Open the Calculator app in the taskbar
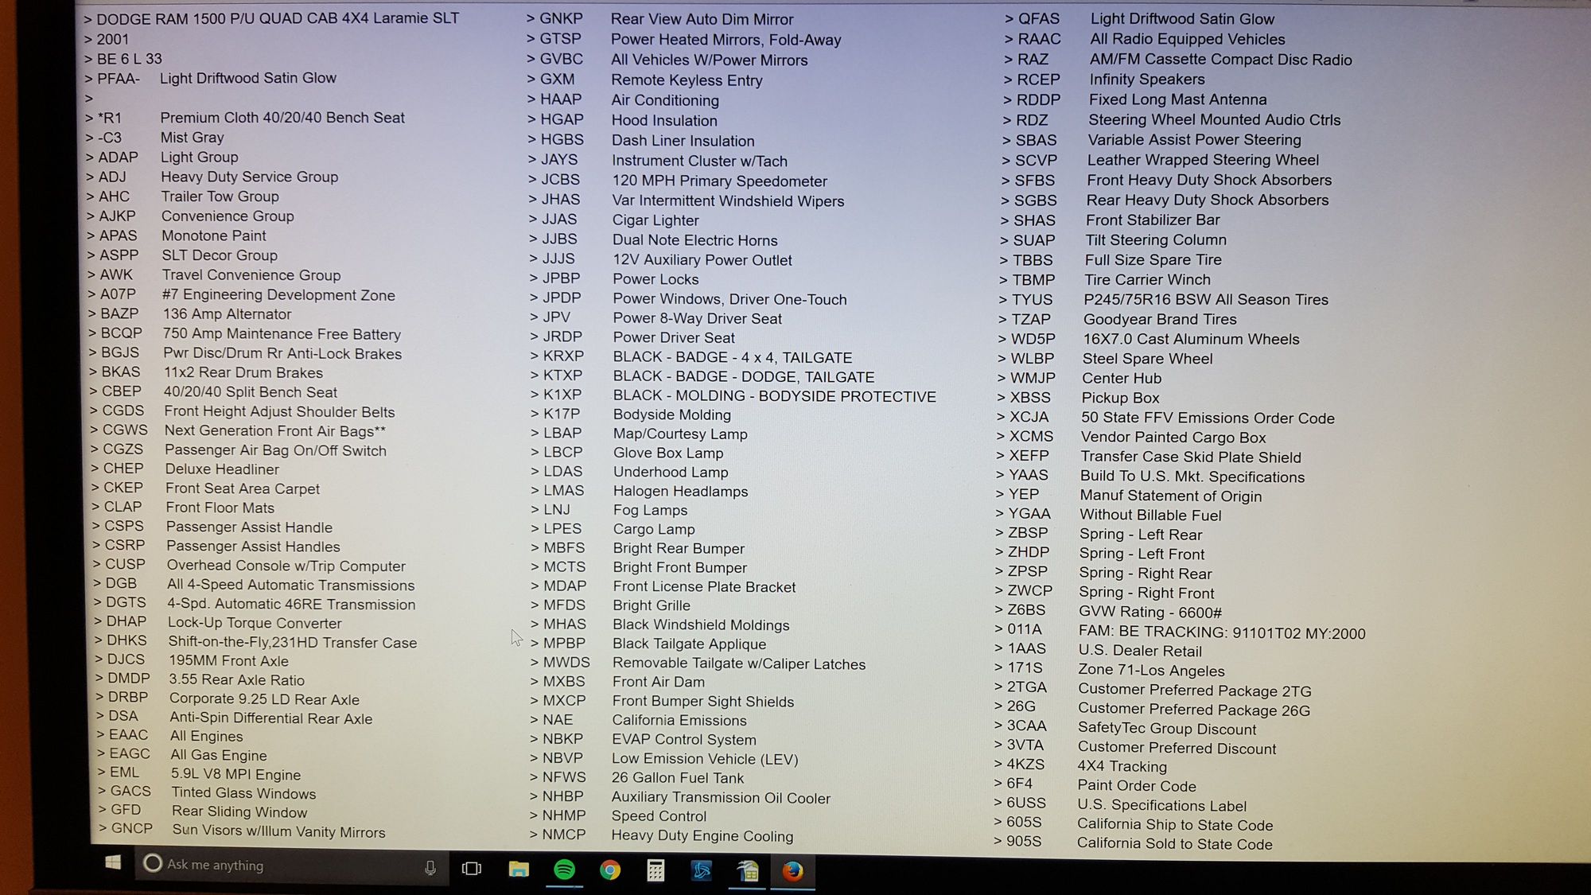1591x895 pixels. [655, 870]
